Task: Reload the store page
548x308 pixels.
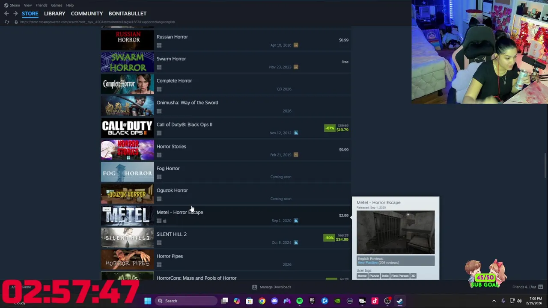Action: coord(6,22)
